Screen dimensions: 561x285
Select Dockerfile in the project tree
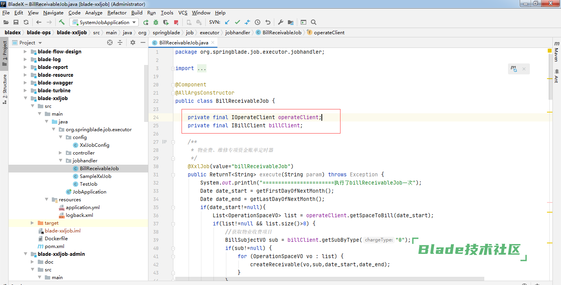pos(56,238)
